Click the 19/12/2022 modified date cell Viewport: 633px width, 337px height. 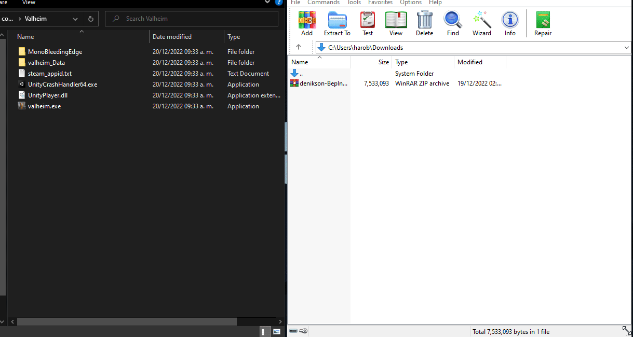[x=479, y=83]
